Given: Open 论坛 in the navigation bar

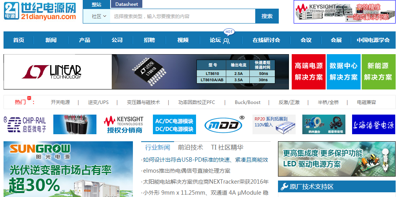Looking at the screenshot, I should [215, 40].
